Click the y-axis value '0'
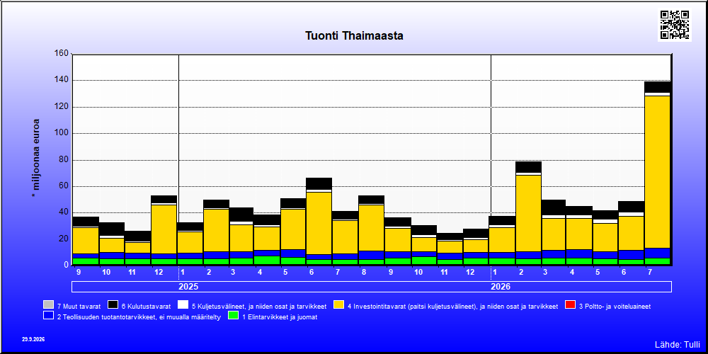This screenshot has width=708, height=354. coord(67,265)
